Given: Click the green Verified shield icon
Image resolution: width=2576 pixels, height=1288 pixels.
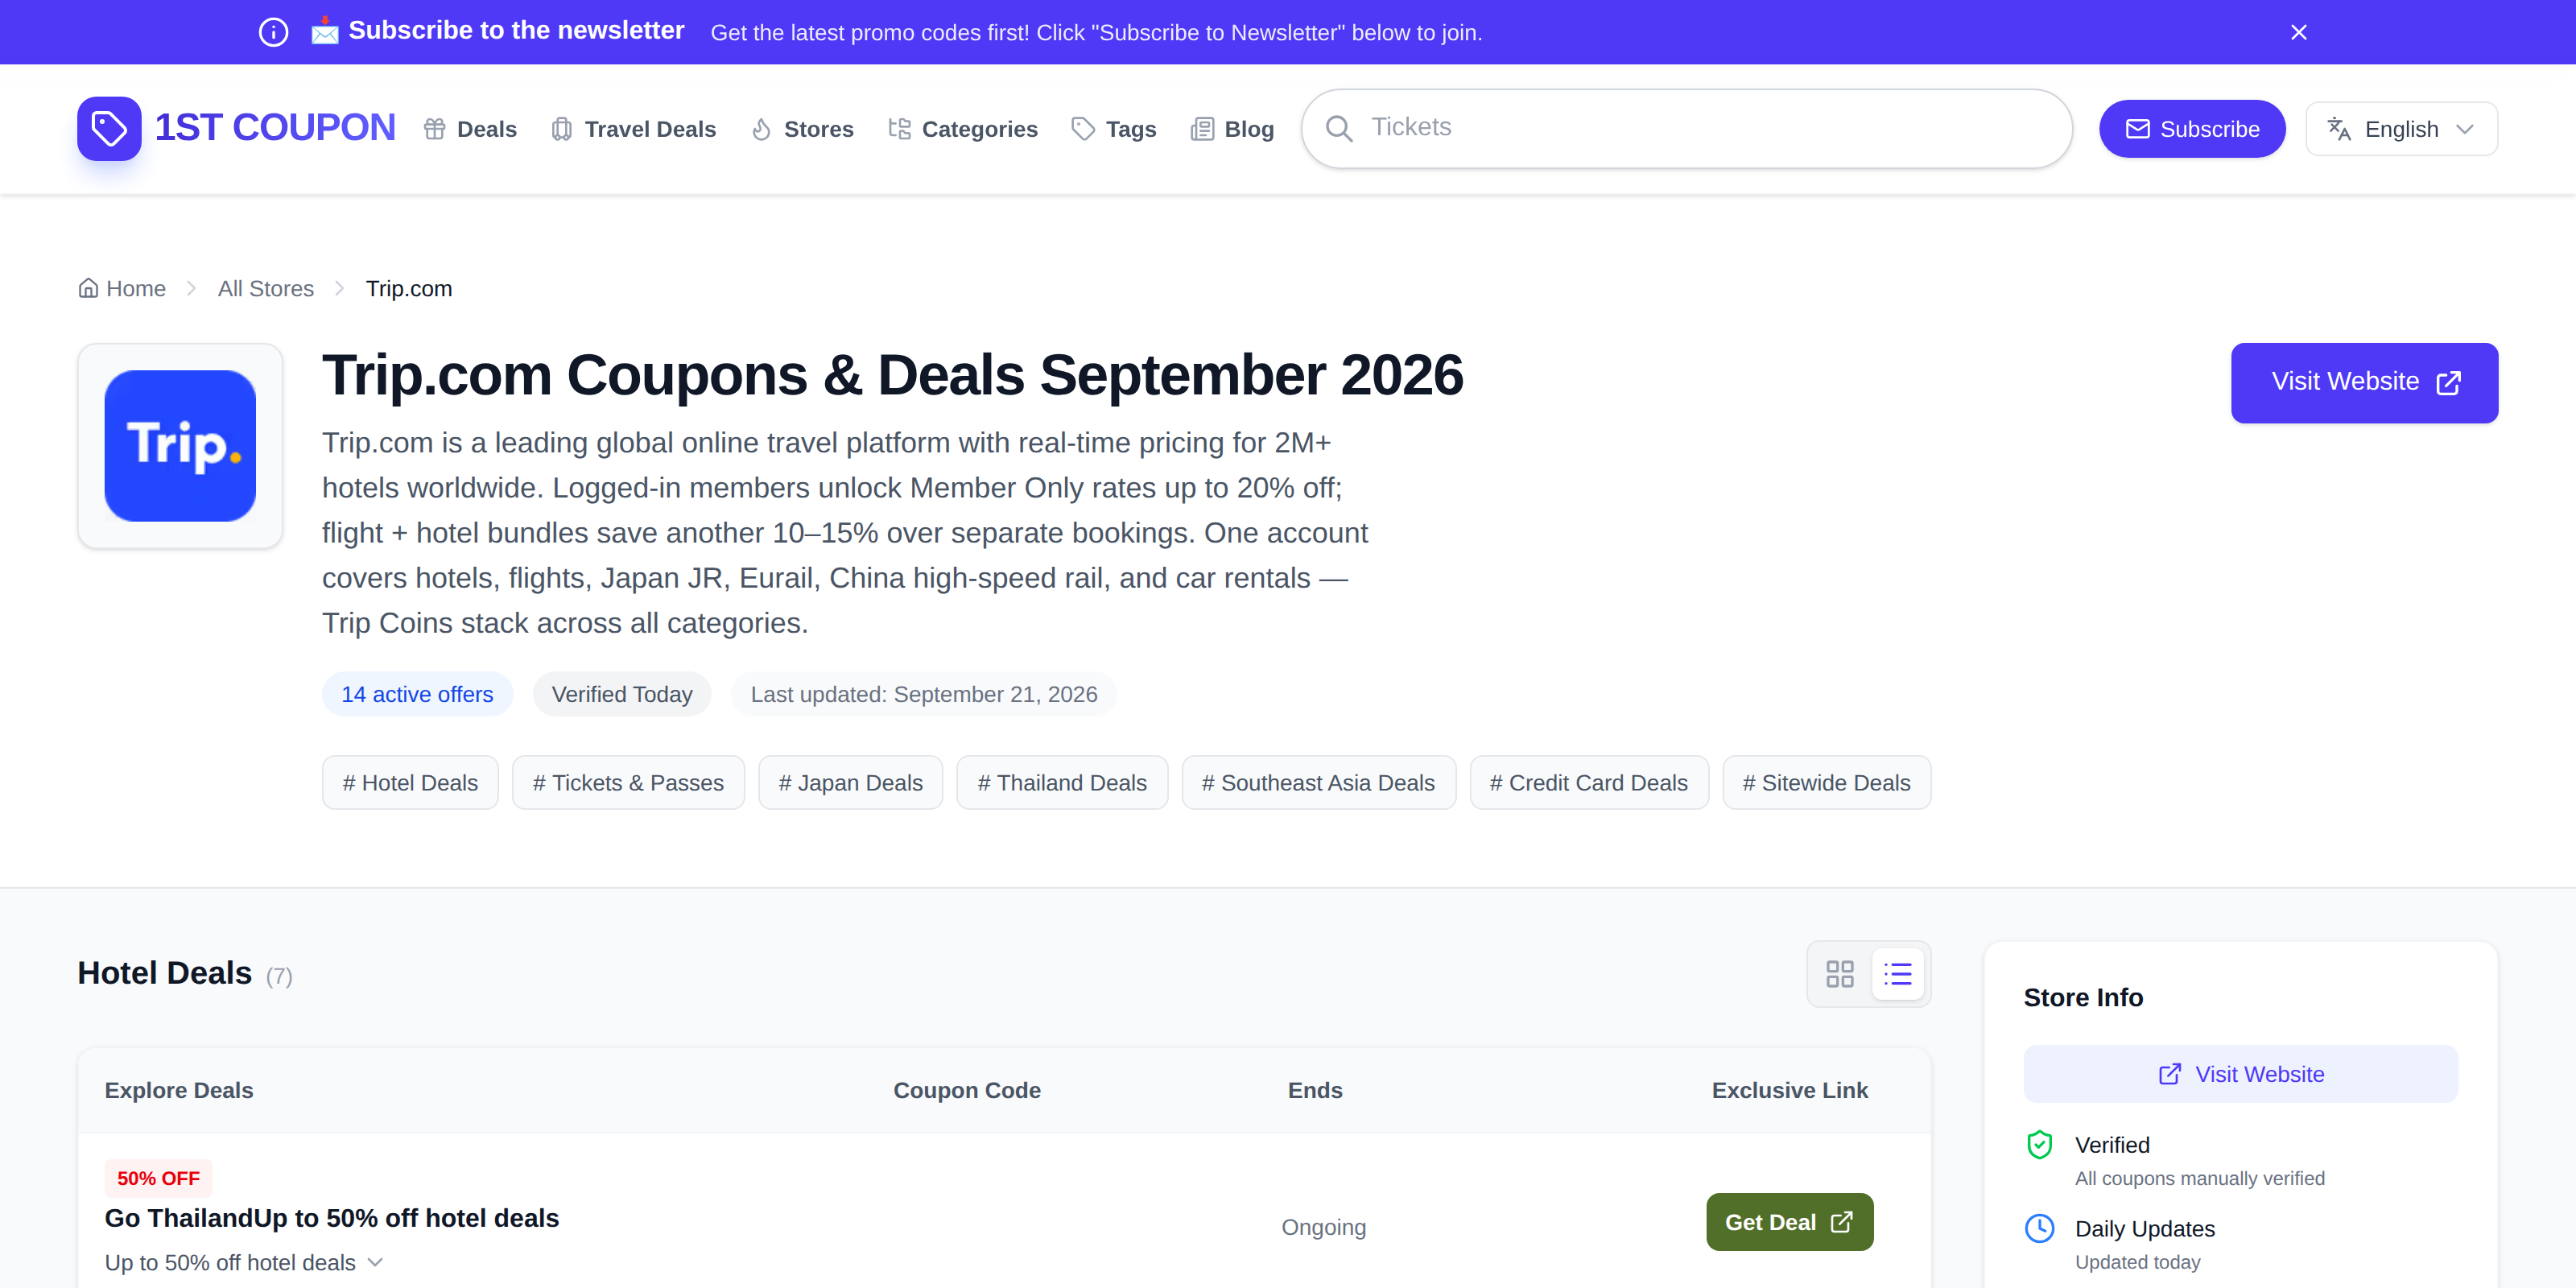Looking at the screenshot, I should (x=2040, y=1144).
